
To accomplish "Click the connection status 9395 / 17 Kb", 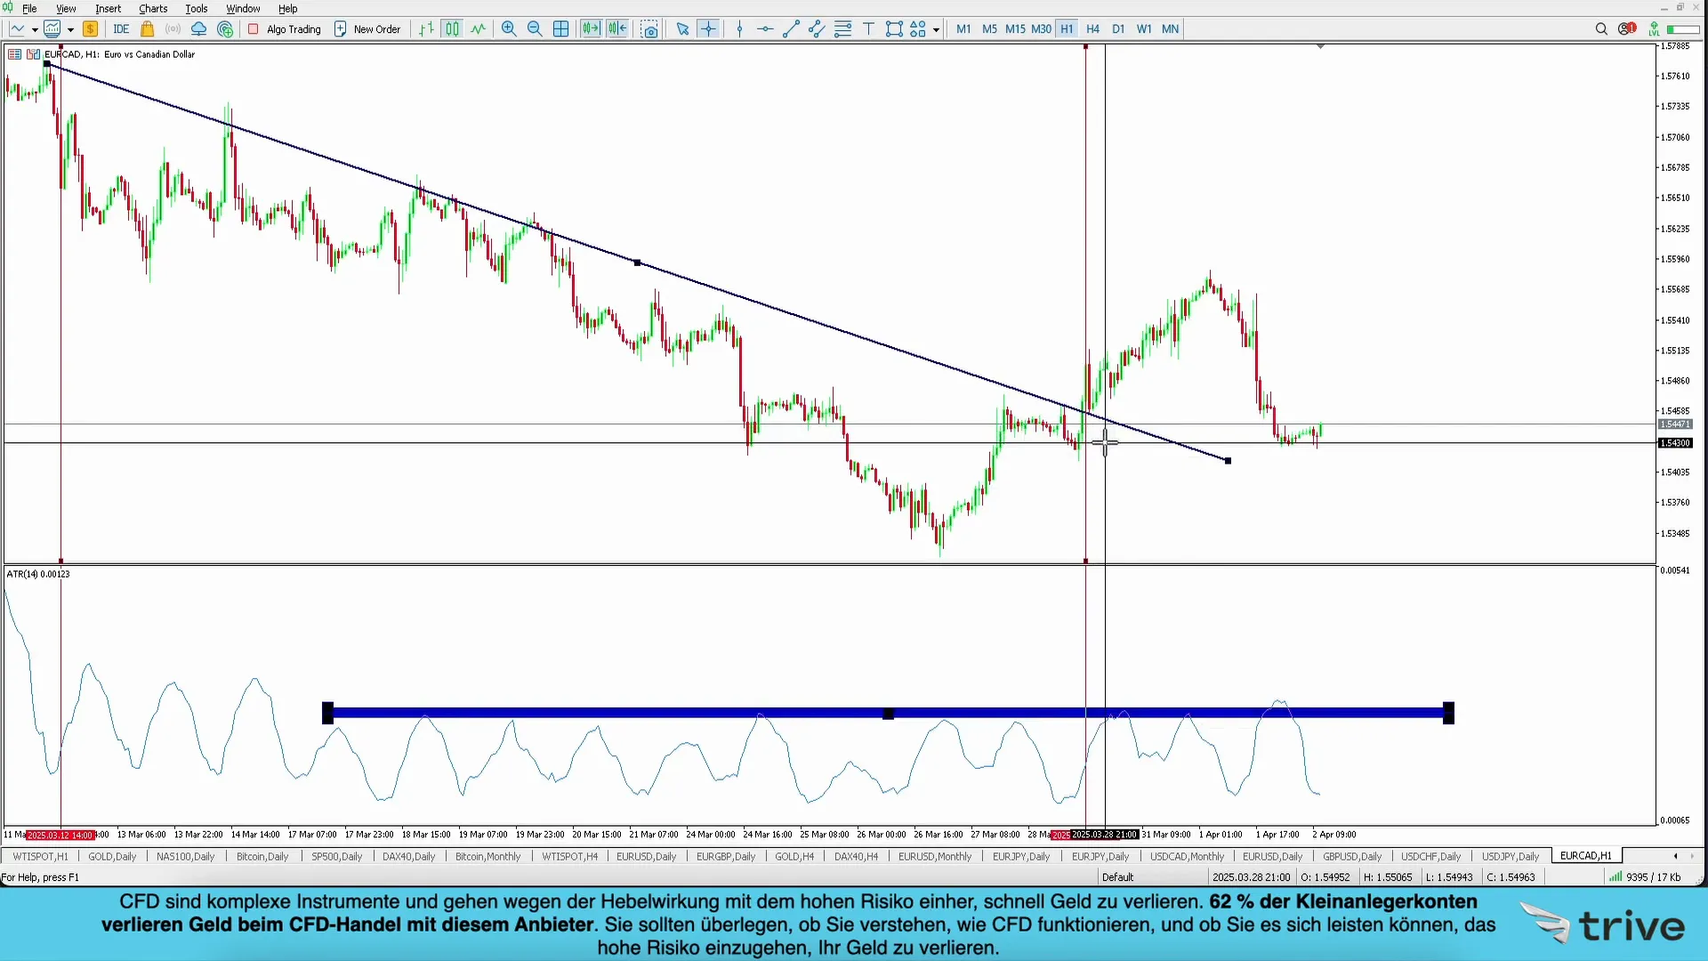I will click(x=1646, y=877).
